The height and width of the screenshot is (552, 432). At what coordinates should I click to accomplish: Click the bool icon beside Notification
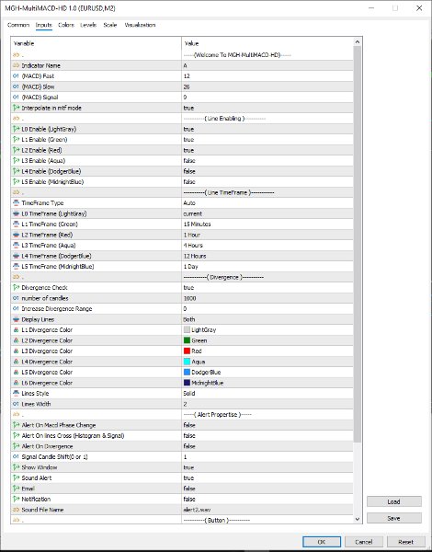(16, 499)
